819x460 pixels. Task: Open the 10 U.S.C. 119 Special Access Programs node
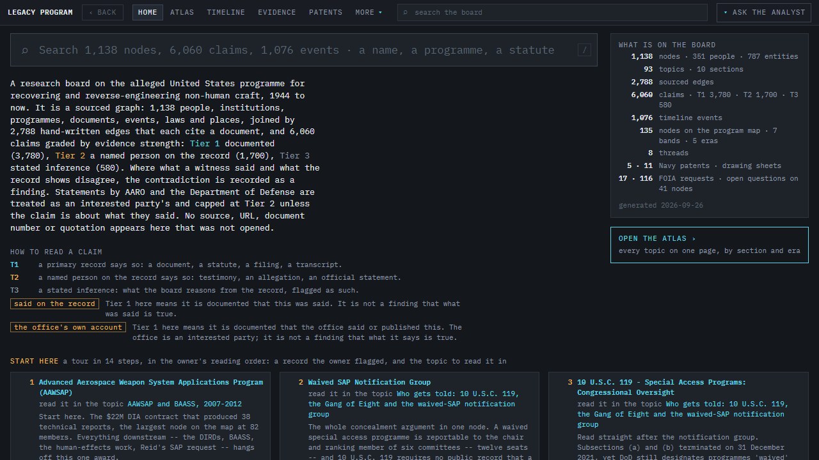(662, 387)
